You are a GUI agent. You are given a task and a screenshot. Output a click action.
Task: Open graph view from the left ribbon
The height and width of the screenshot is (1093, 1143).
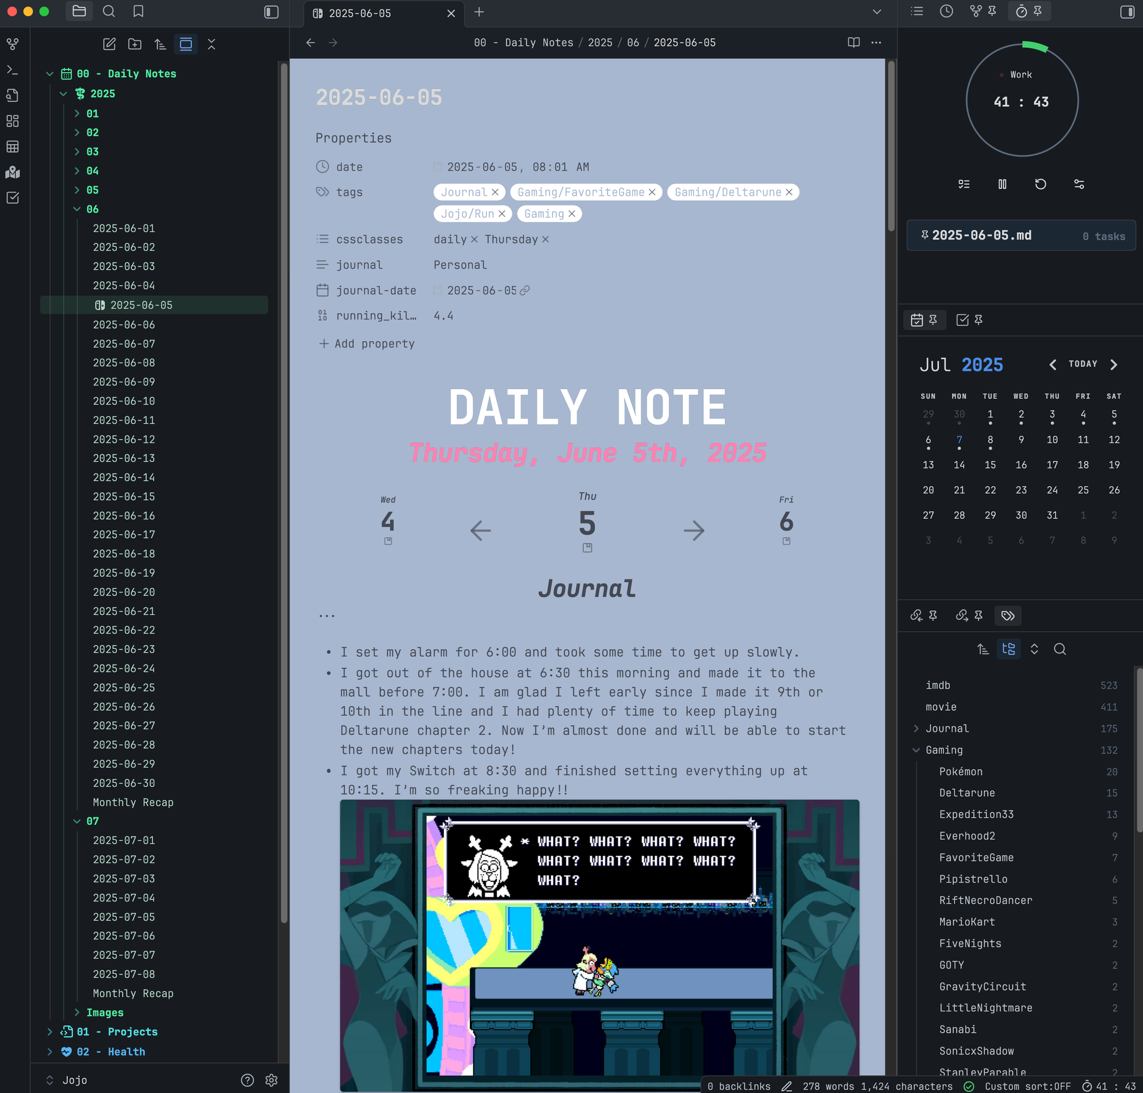coord(13,44)
